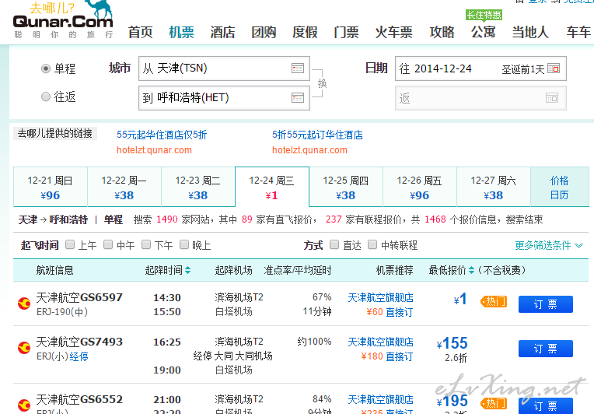Open 公寓 in navigation bar
This screenshot has width=594, height=414.
click(x=484, y=32)
